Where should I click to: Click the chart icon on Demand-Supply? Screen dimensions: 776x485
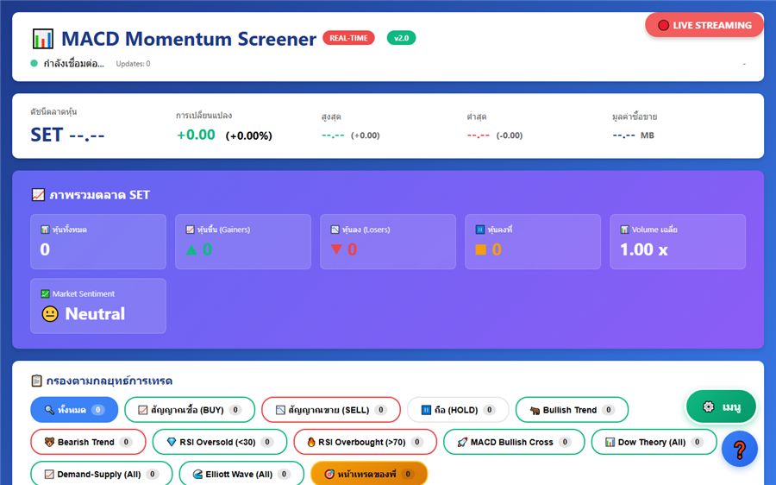click(49, 474)
